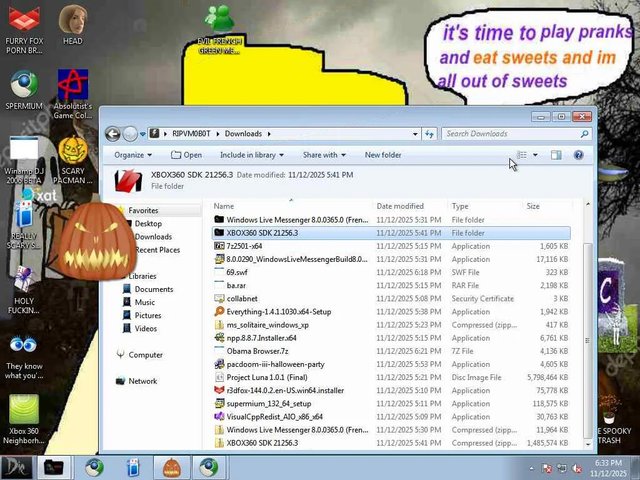Open the They know what you'... eyes icon

tap(24, 357)
